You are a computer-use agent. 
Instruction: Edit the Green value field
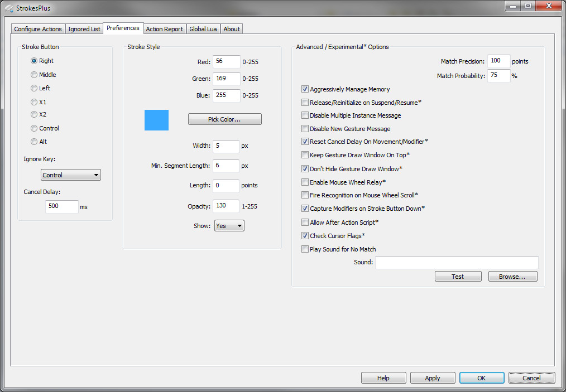[226, 79]
